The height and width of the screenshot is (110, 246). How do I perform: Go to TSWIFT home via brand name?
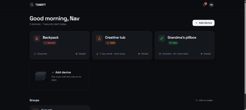(41, 5)
